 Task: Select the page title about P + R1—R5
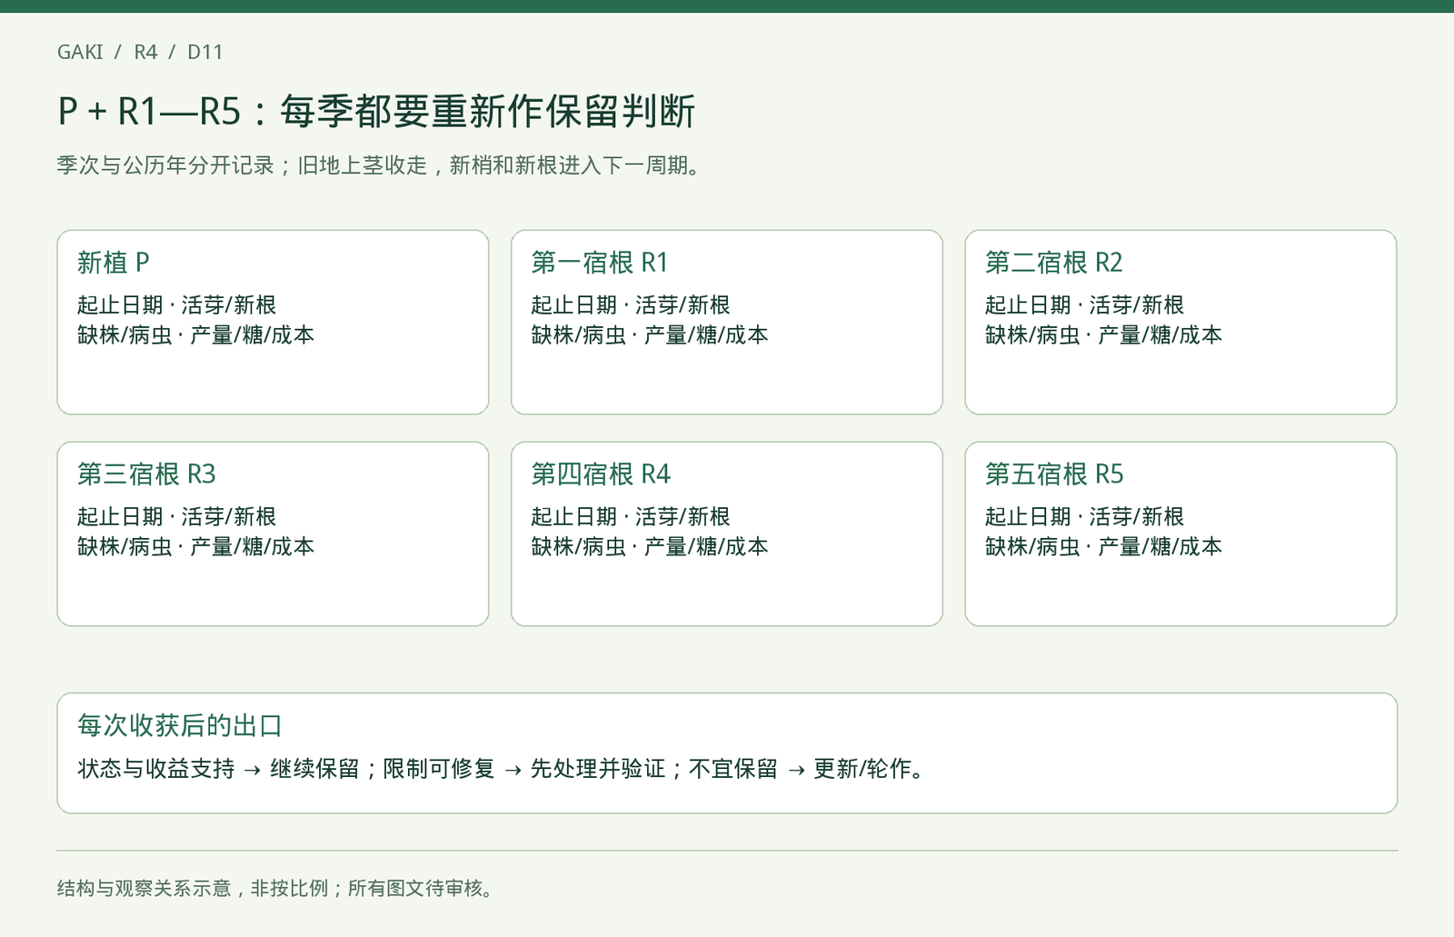coord(376,111)
